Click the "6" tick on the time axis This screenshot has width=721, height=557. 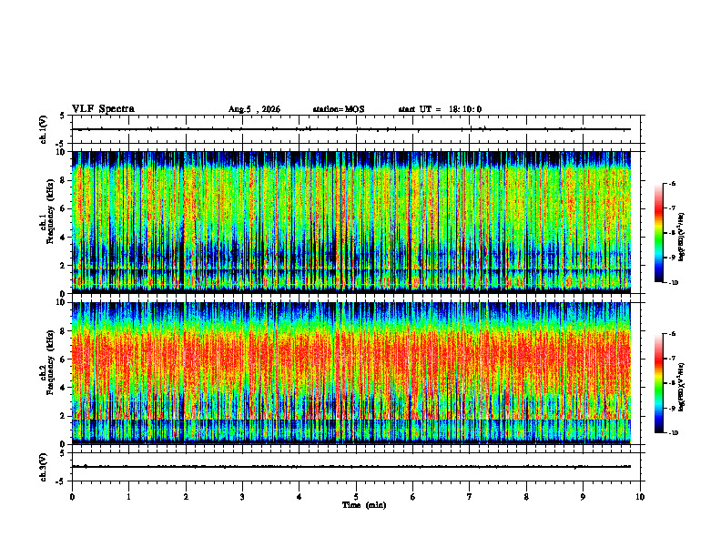(413, 497)
